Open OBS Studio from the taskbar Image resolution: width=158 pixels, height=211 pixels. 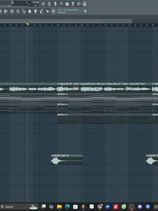pos(132,207)
